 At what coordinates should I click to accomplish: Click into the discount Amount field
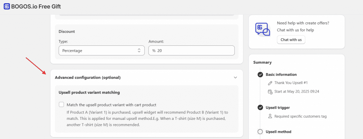191,50
